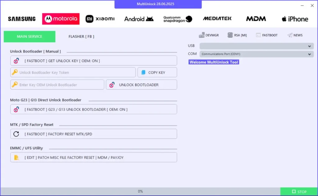Click GET UNLOCK KEY fastboot button
This screenshot has height=196, width=318.
[93, 61]
